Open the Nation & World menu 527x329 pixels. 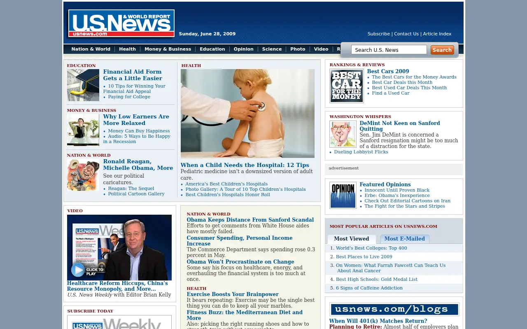point(91,49)
